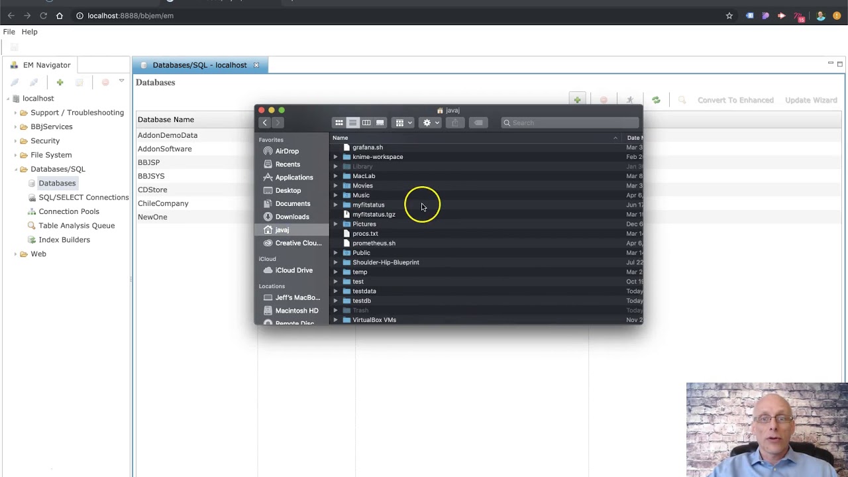The height and width of the screenshot is (477, 848).
Task: Go back in the browser
Action: 11,15
